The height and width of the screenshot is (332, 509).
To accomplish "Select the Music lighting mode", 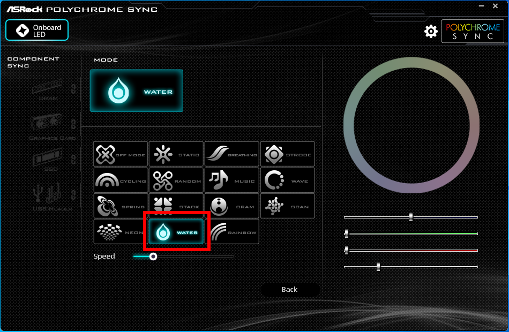I will [232, 180].
